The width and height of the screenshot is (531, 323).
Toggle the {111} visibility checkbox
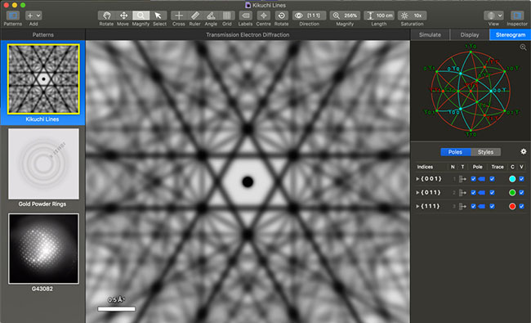point(521,206)
